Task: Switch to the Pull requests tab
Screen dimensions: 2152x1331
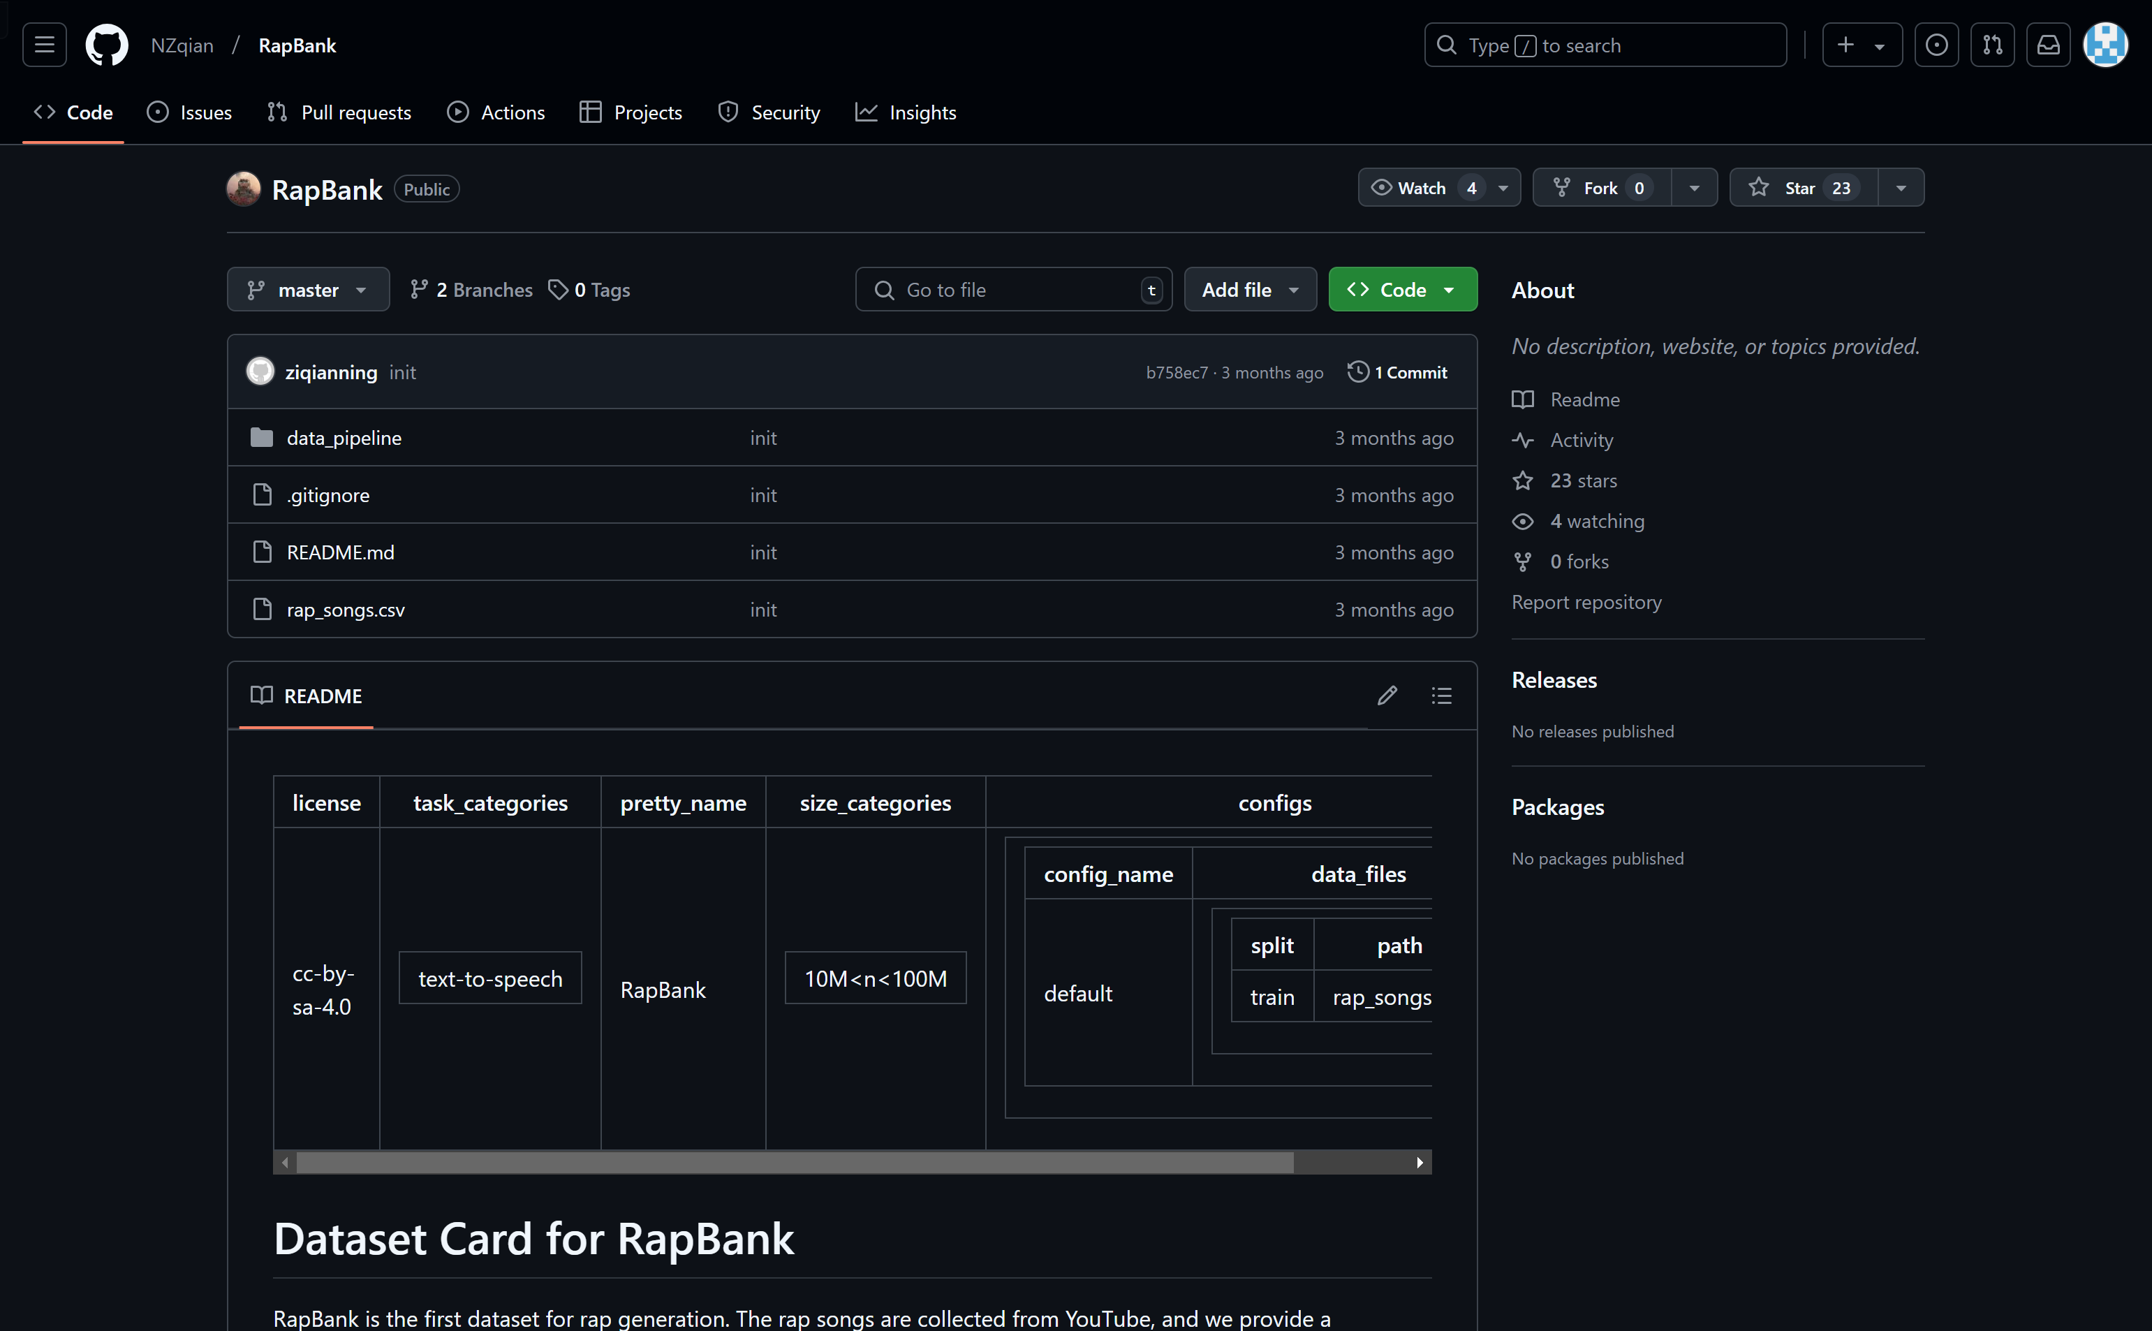Action: pos(339,112)
